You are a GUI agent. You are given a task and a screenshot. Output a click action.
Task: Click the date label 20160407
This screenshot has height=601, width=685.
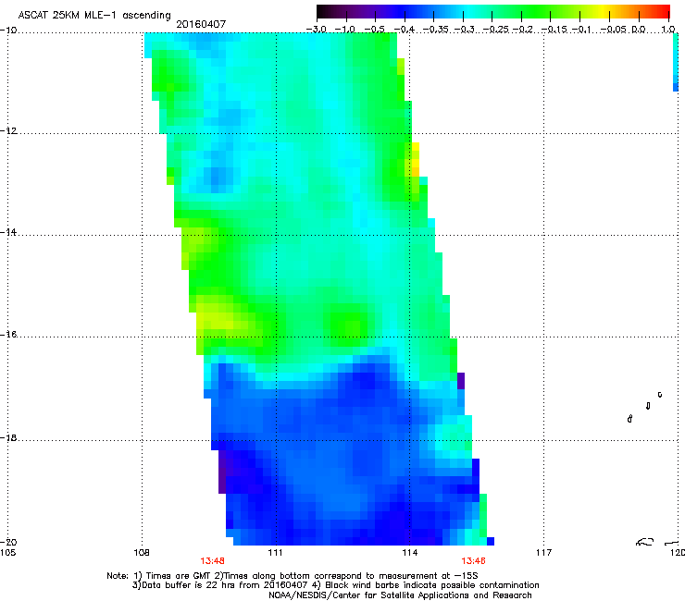(201, 24)
